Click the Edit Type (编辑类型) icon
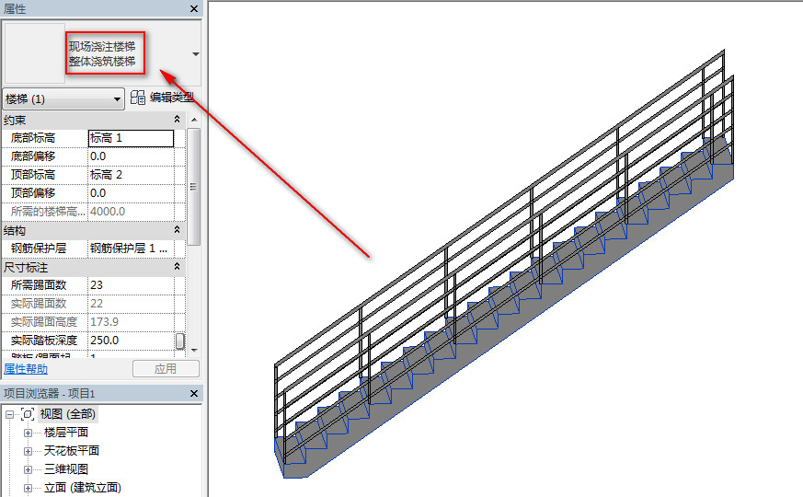803x497 pixels. click(x=138, y=98)
